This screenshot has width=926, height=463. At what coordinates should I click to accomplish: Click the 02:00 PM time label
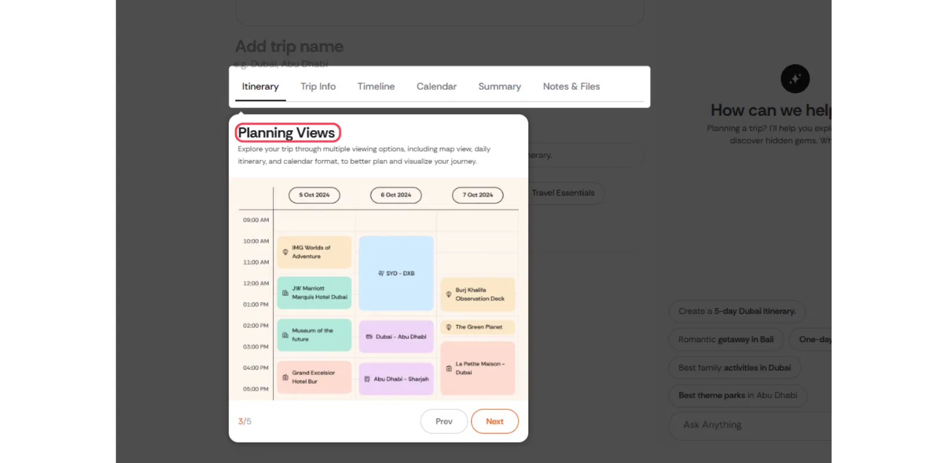click(256, 326)
